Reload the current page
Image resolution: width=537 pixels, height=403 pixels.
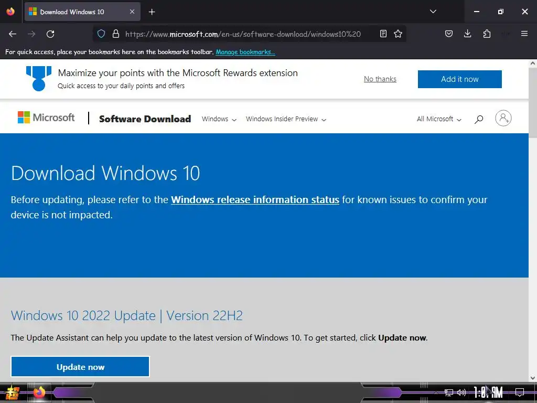click(x=50, y=34)
